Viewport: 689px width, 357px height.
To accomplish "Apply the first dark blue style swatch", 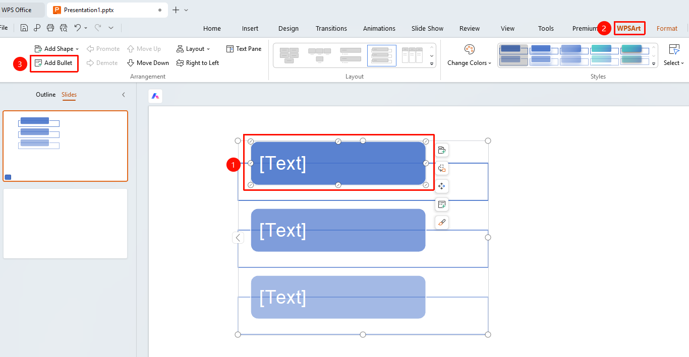I will [x=513, y=55].
